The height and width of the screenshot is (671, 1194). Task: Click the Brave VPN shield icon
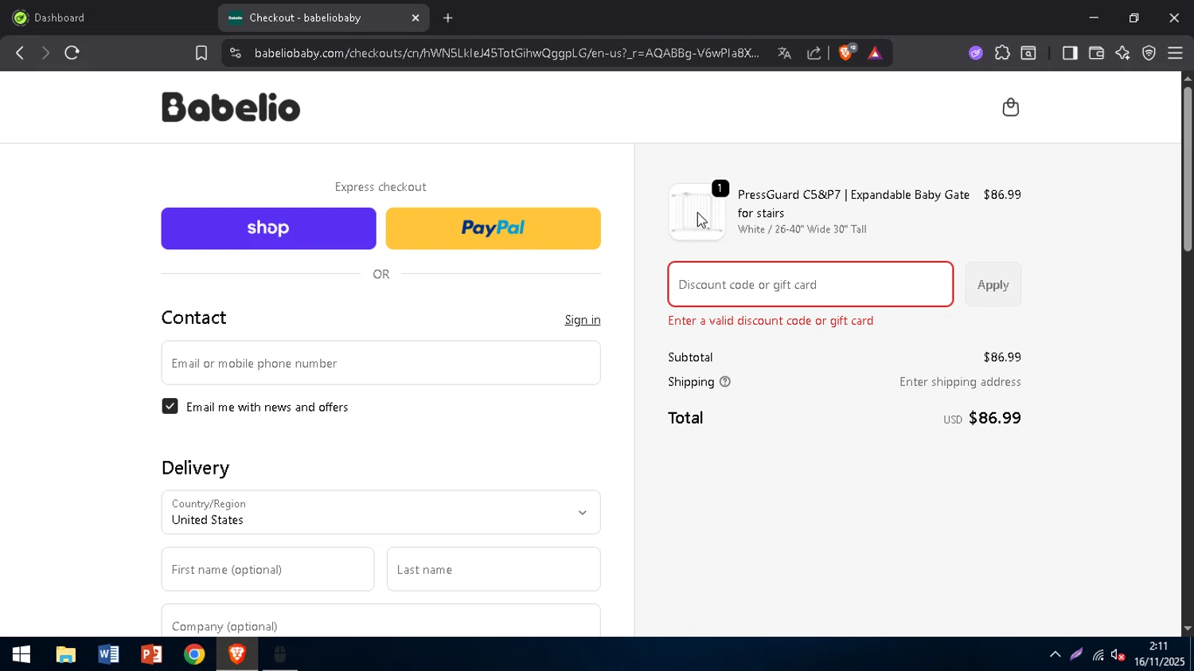1149,53
